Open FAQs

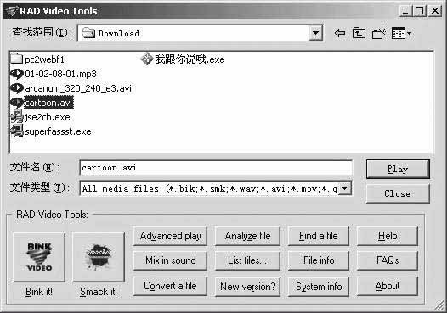pos(388,260)
